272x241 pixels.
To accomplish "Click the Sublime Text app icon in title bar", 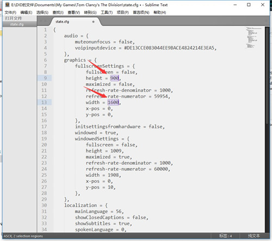I will tap(7, 5).
